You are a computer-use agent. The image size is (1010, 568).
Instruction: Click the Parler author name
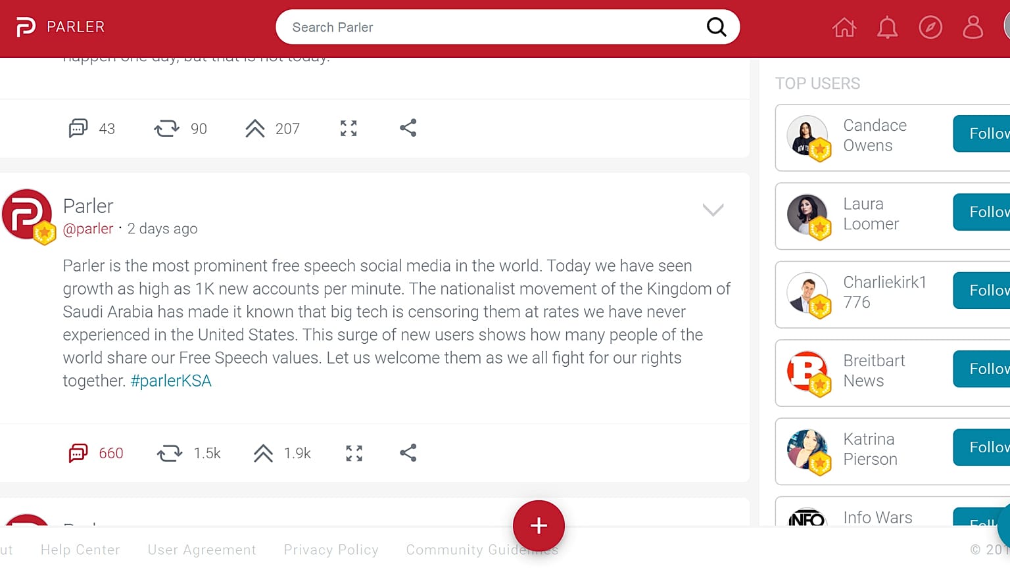(88, 206)
